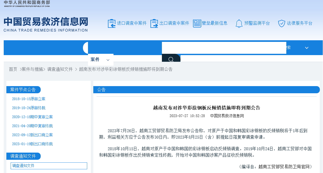Open the 2023-01-19新出口商终裁 notice

(x=32, y=144)
